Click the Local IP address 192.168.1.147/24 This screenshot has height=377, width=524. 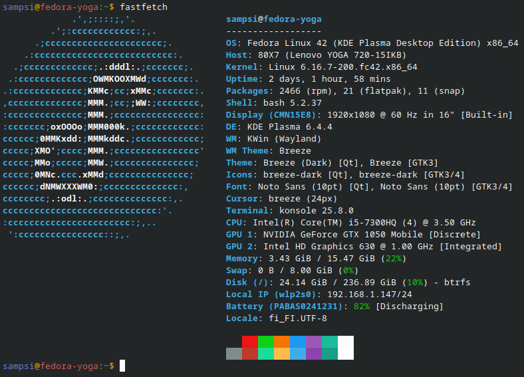point(369,294)
